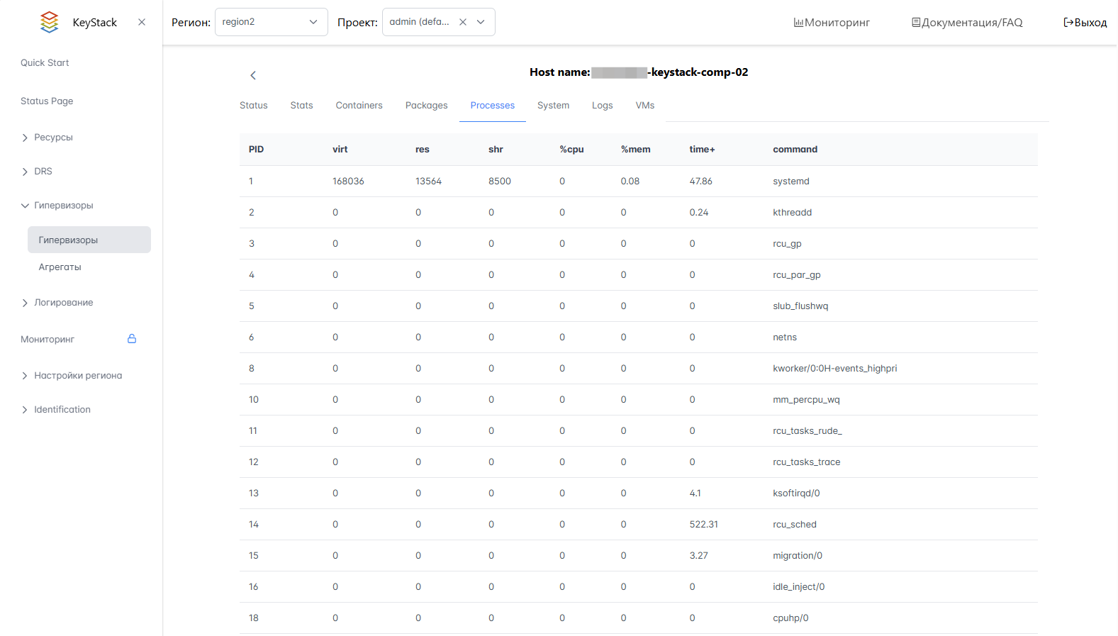1118x636 pixels.
Task: Expand the Ресурсы sidebar section
Action: click(x=53, y=138)
